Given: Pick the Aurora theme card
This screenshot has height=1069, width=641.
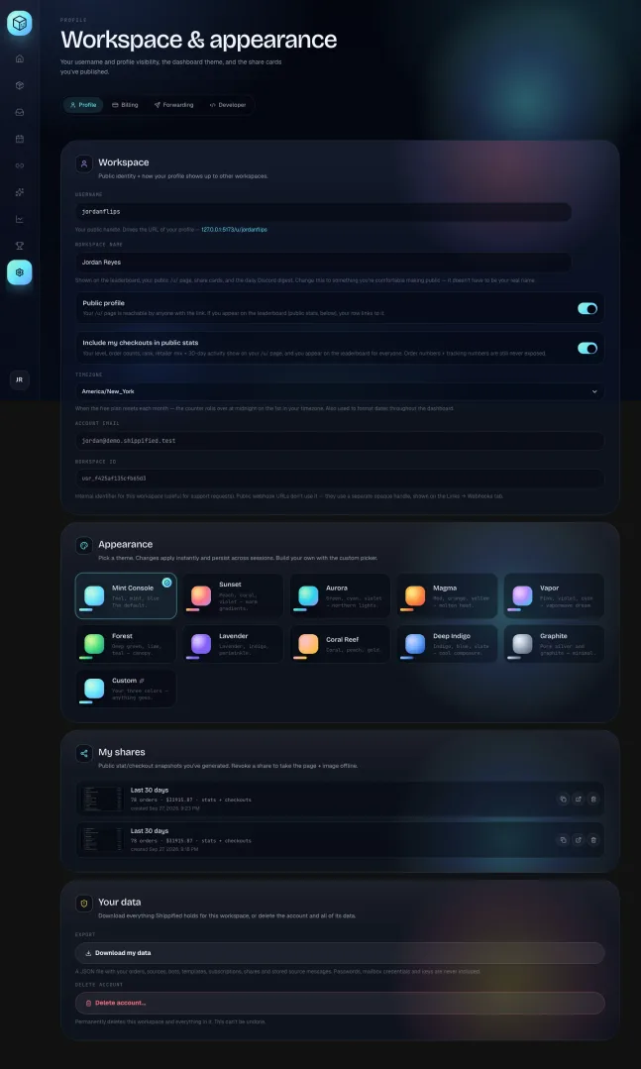Looking at the screenshot, I should click(x=340, y=595).
